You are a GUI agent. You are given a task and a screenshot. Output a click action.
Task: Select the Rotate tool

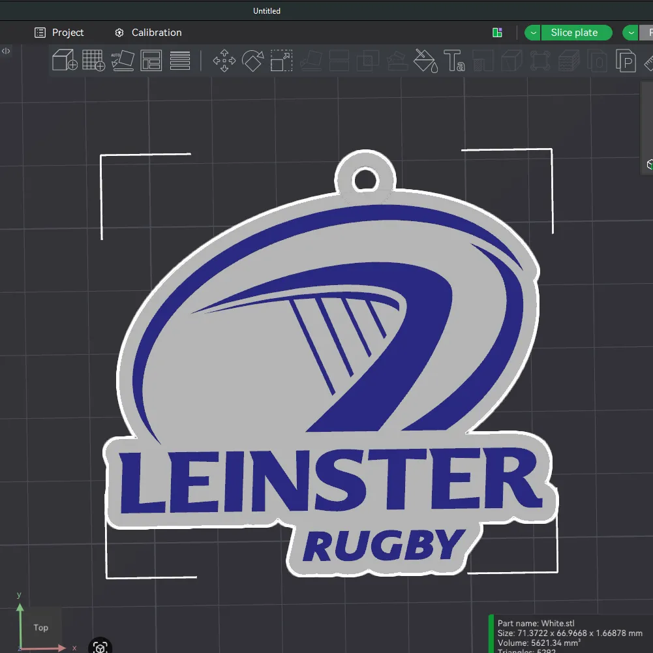click(253, 61)
